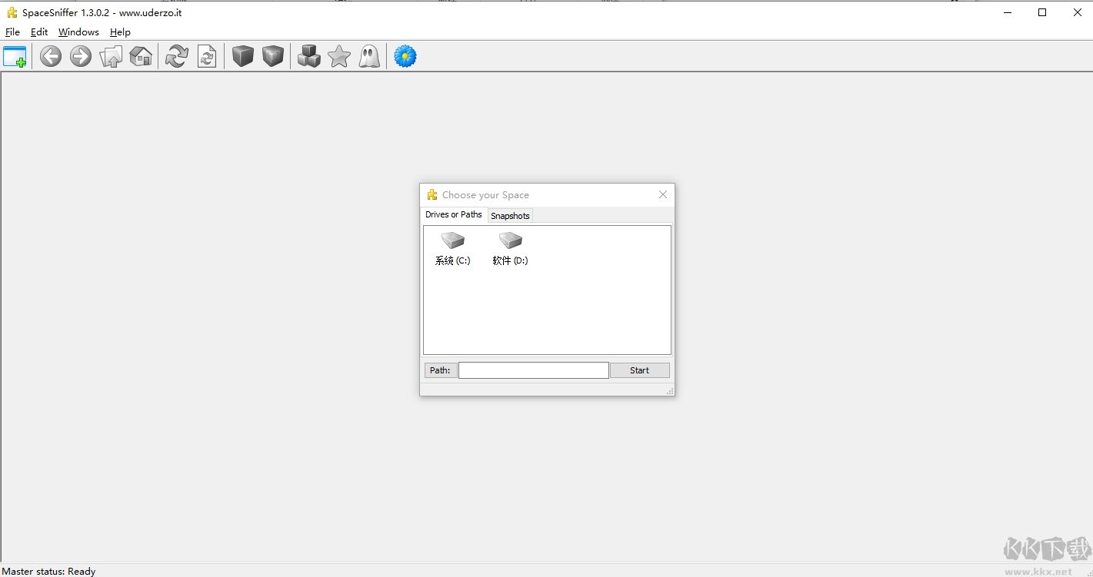The height and width of the screenshot is (577, 1093).
Task: Click the star icon in toolbar
Action: click(339, 57)
